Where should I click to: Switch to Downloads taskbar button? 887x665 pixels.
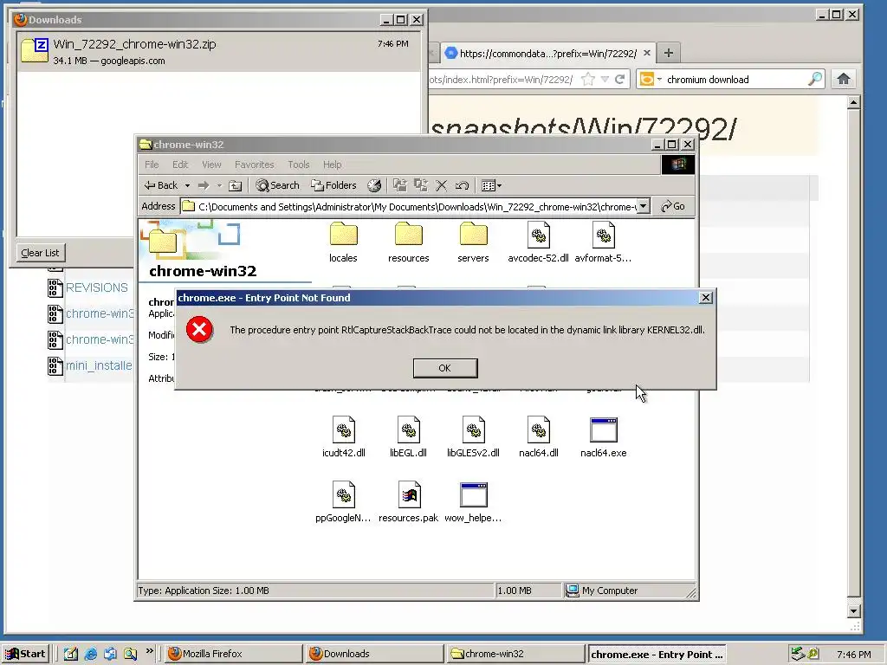pyautogui.click(x=374, y=654)
